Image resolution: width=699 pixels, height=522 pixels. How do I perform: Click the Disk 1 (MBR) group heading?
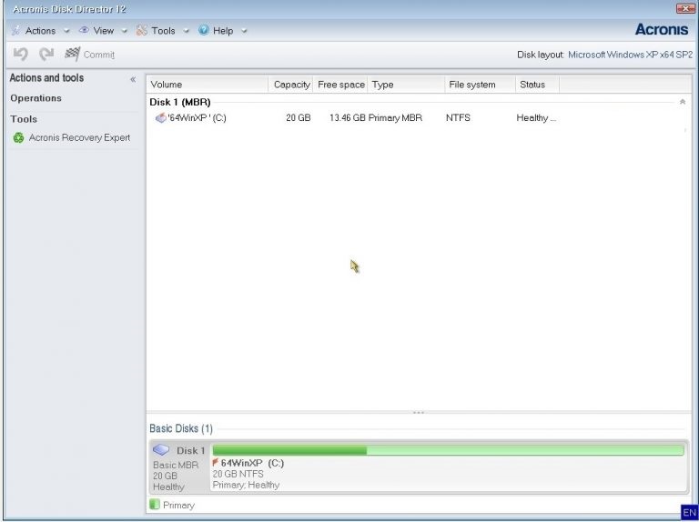[x=180, y=102]
